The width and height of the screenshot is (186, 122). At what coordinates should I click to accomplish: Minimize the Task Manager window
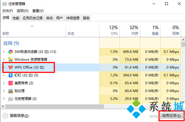tap(154, 4)
